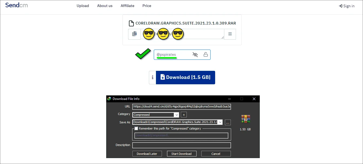
Task: Open the Sendcm home logo
Action: (16, 5)
